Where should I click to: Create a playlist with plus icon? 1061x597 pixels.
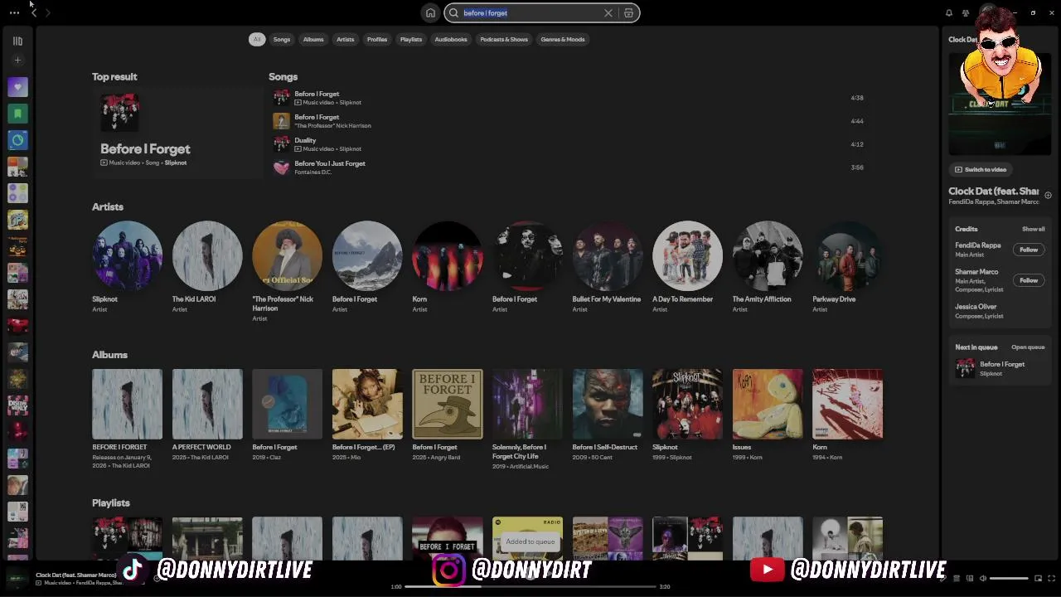coord(17,61)
